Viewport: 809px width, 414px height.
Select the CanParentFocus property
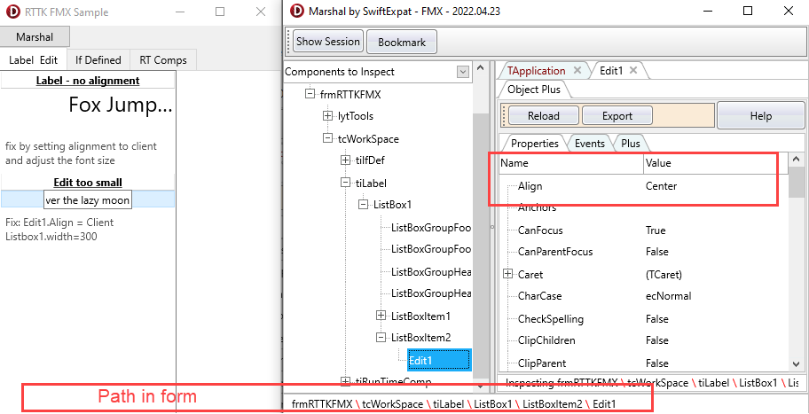(555, 252)
